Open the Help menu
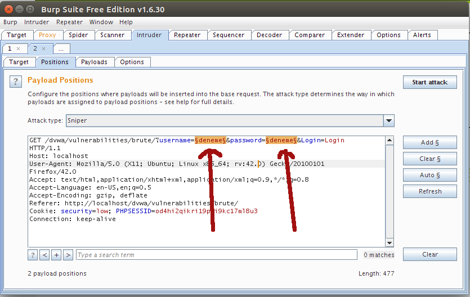The height and width of the screenshot is (297, 470). (x=126, y=22)
